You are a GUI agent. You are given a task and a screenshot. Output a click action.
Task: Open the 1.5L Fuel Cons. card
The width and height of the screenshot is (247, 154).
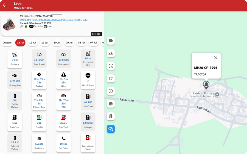click(15, 122)
